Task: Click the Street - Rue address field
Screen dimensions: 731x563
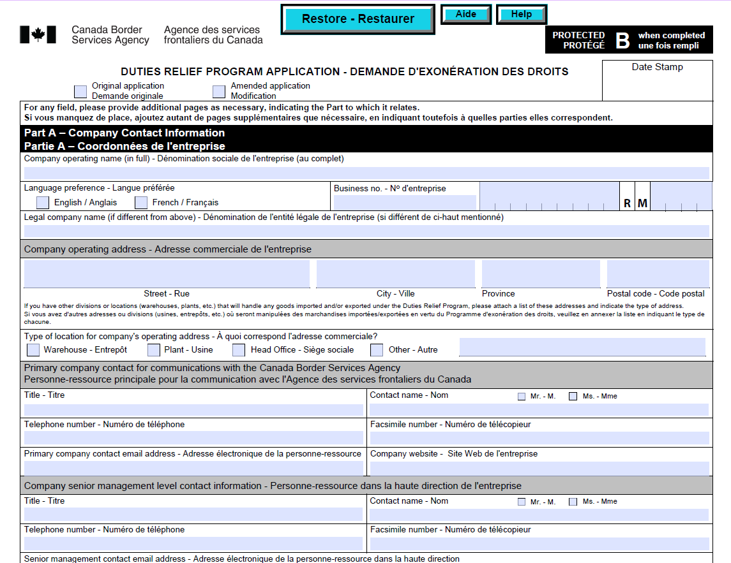Action: (x=167, y=274)
